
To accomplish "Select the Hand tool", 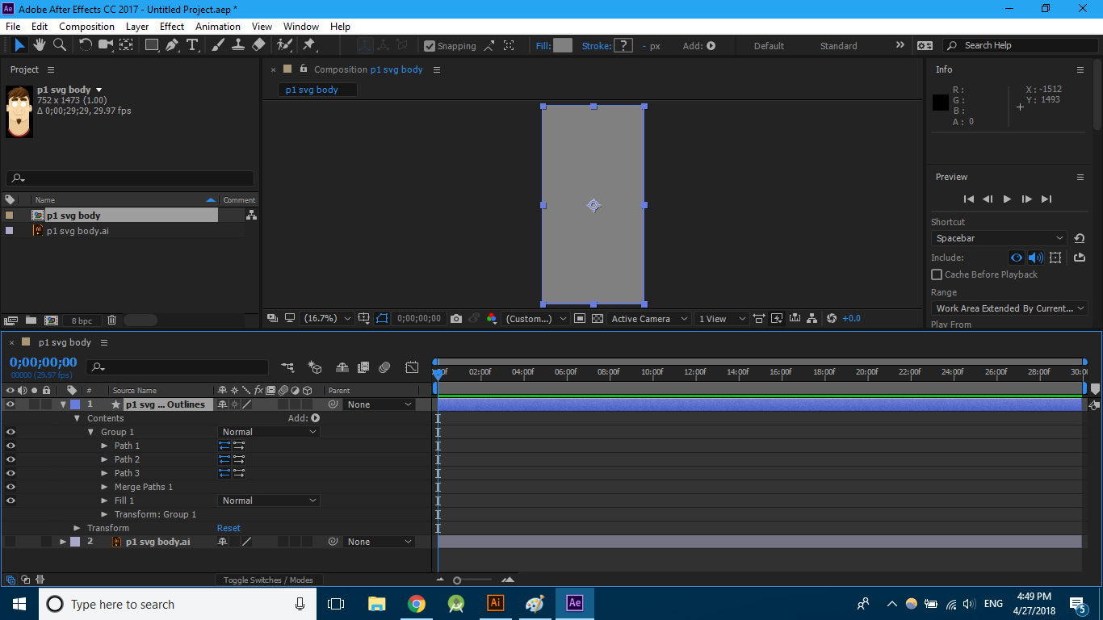I will pos(39,45).
